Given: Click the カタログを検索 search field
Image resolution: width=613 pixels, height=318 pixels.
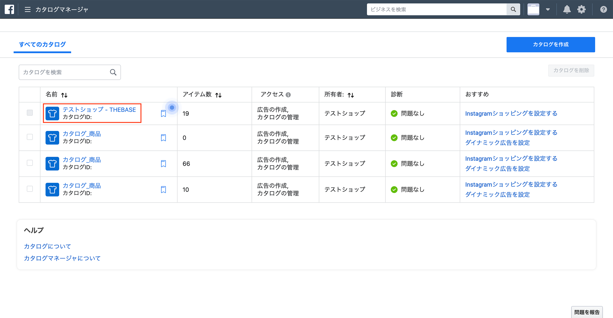Looking at the screenshot, I should point(64,72).
